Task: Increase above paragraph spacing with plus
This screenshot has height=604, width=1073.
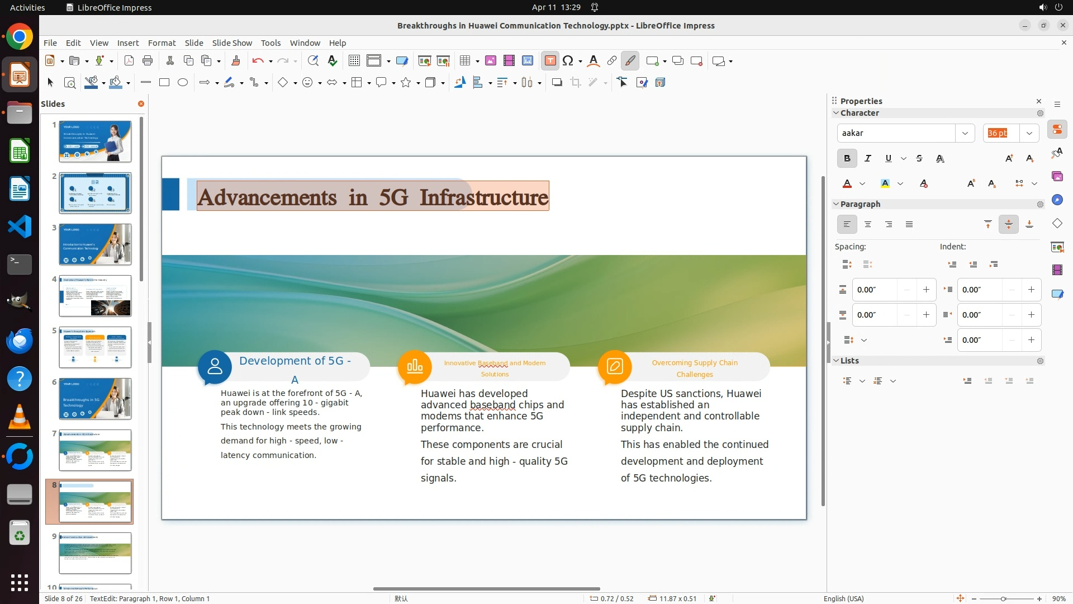Action: coord(926,290)
